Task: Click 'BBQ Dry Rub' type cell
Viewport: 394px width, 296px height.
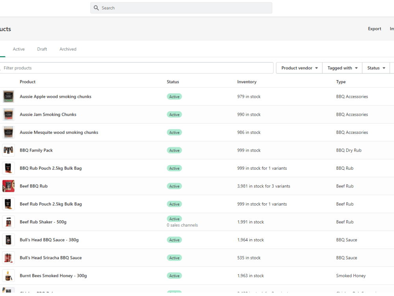Action: tap(349, 150)
